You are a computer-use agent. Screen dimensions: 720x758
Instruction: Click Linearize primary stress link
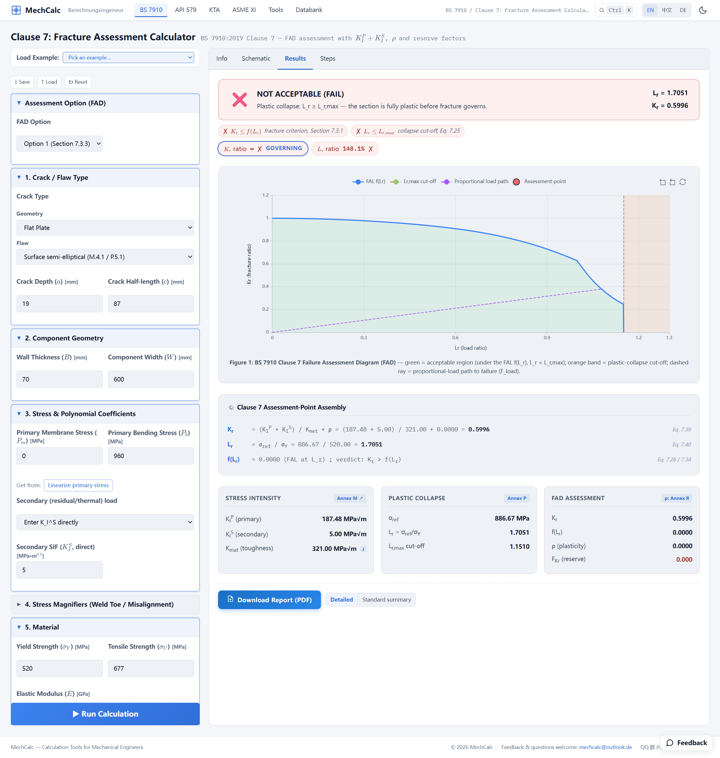[78, 485]
